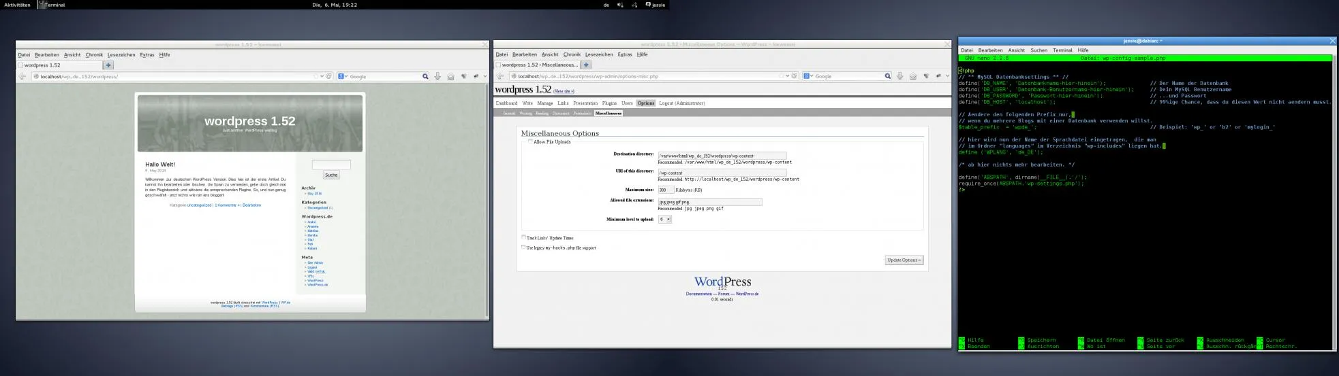Reload page in left browser window
This screenshot has width=1339, height=376.
329,77
